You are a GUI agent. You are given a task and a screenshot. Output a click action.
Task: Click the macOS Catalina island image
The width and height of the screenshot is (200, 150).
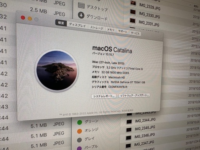56,70
